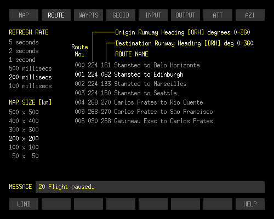The image size is (274, 219).
Task: Open the INPUT tab
Action: [153, 15]
